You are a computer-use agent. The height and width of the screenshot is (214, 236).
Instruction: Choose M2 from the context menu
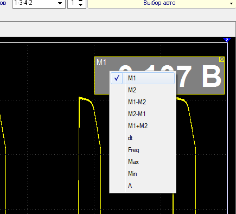[x=143, y=90]
